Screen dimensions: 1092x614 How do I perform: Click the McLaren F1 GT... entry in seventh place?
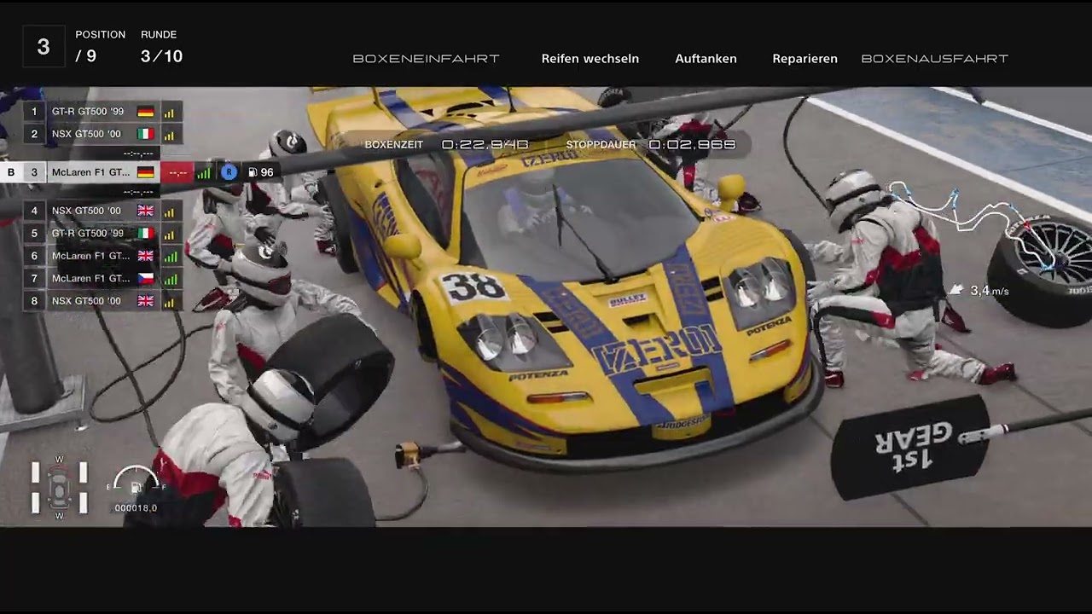coord(90,278)
